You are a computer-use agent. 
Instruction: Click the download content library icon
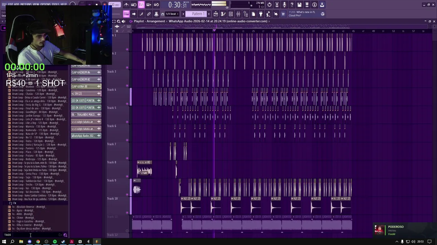[322, 5]
